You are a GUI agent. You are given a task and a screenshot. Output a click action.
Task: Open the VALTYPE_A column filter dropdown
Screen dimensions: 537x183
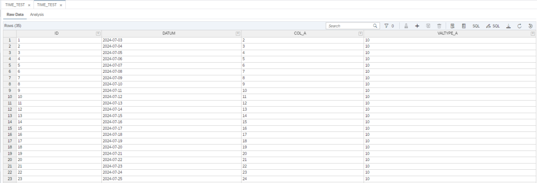(x=533, y=33)
